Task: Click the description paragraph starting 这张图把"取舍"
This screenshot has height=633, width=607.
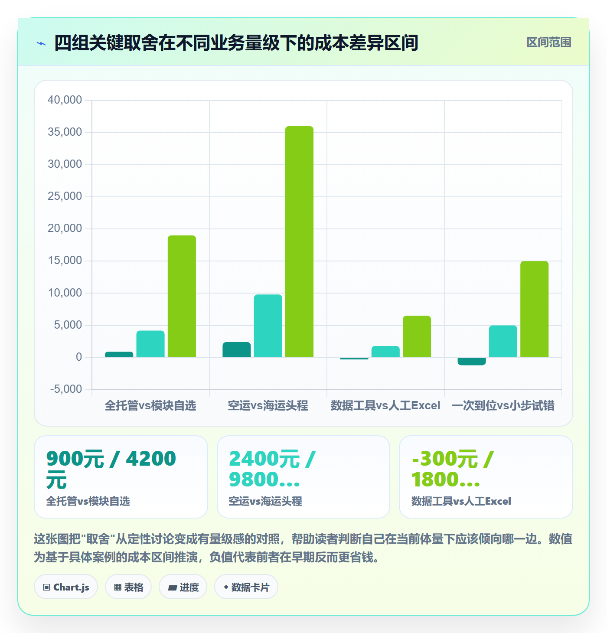Action: [303, 548]
